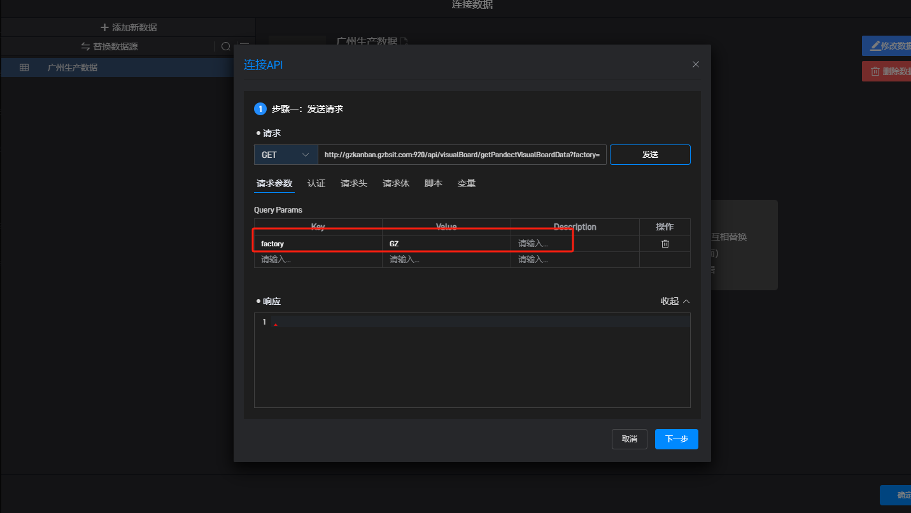Image resolution: width=911 pixels, height=513 pixels.
Task: Click the pencil icon on 修改数据 button
Action: [875, 46]
